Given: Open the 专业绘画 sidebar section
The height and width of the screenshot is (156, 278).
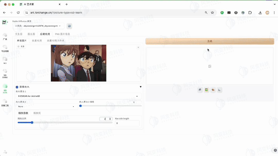Looking at the screenshot, I should [x=5, y=48].
